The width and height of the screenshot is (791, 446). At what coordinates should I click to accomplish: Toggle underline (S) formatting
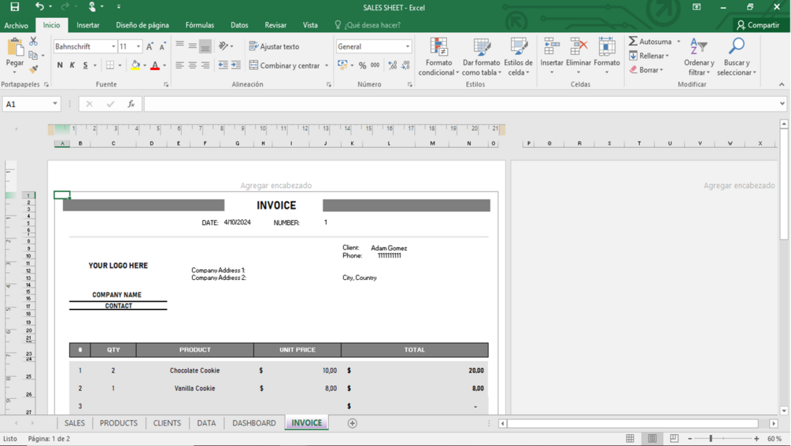(x=85, y=65)
